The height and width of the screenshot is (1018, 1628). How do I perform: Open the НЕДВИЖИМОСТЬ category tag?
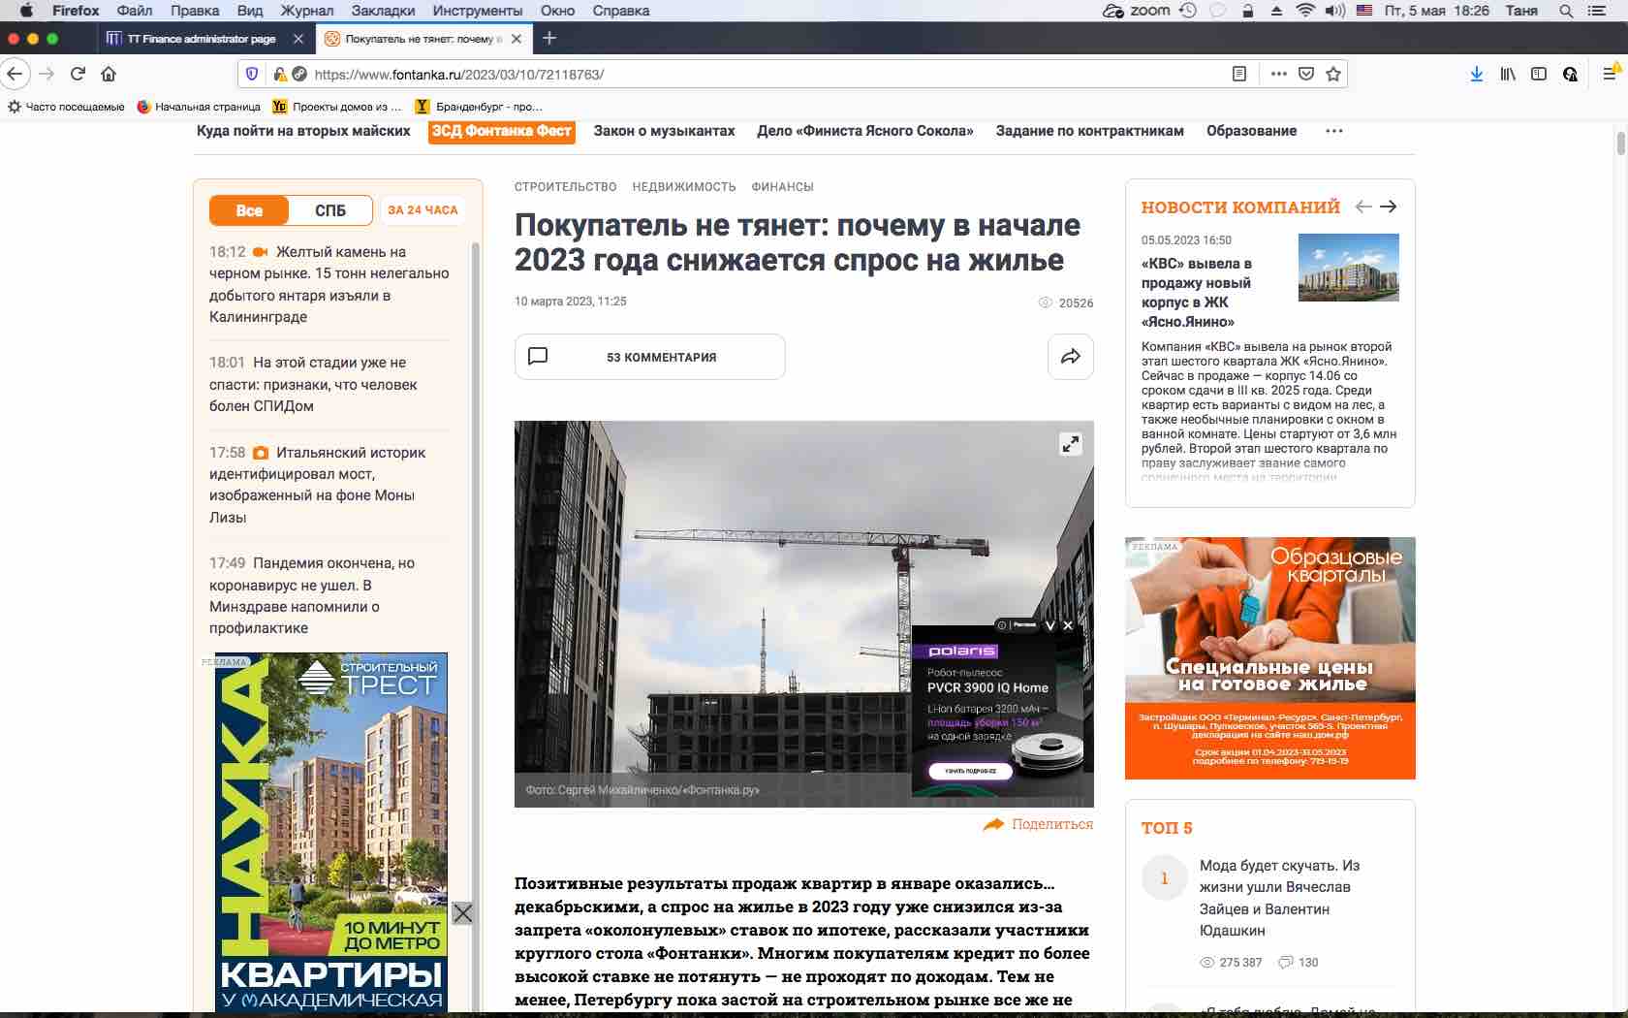684,187
